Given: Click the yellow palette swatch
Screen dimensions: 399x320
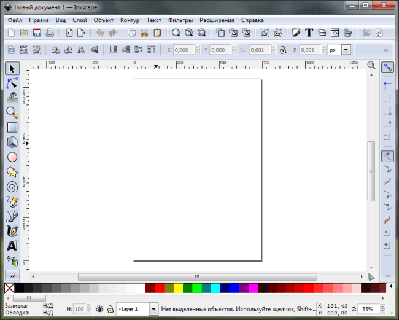Looking at the screenshot, I should tap(178, 288).
